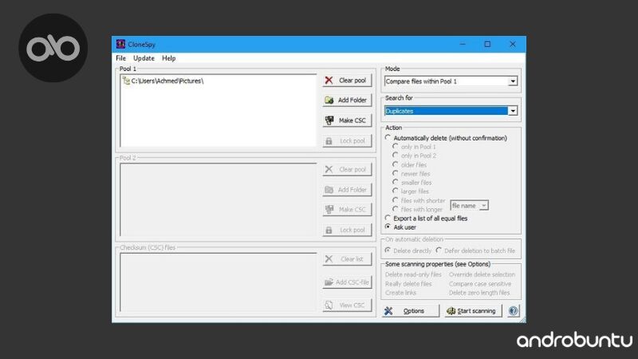
Task: Click the Pool 2 Lock pool button
Action: tap(347, 230)
